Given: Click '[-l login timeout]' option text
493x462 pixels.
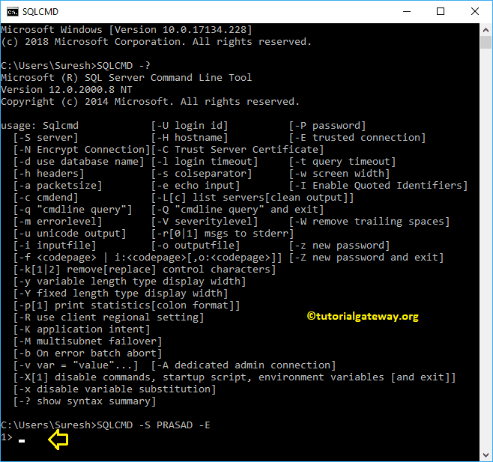Looking at the screenshot, I should [x=205, y=162].
